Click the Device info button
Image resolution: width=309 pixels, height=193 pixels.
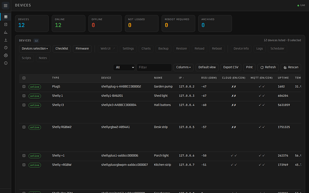tap(241, 49)
